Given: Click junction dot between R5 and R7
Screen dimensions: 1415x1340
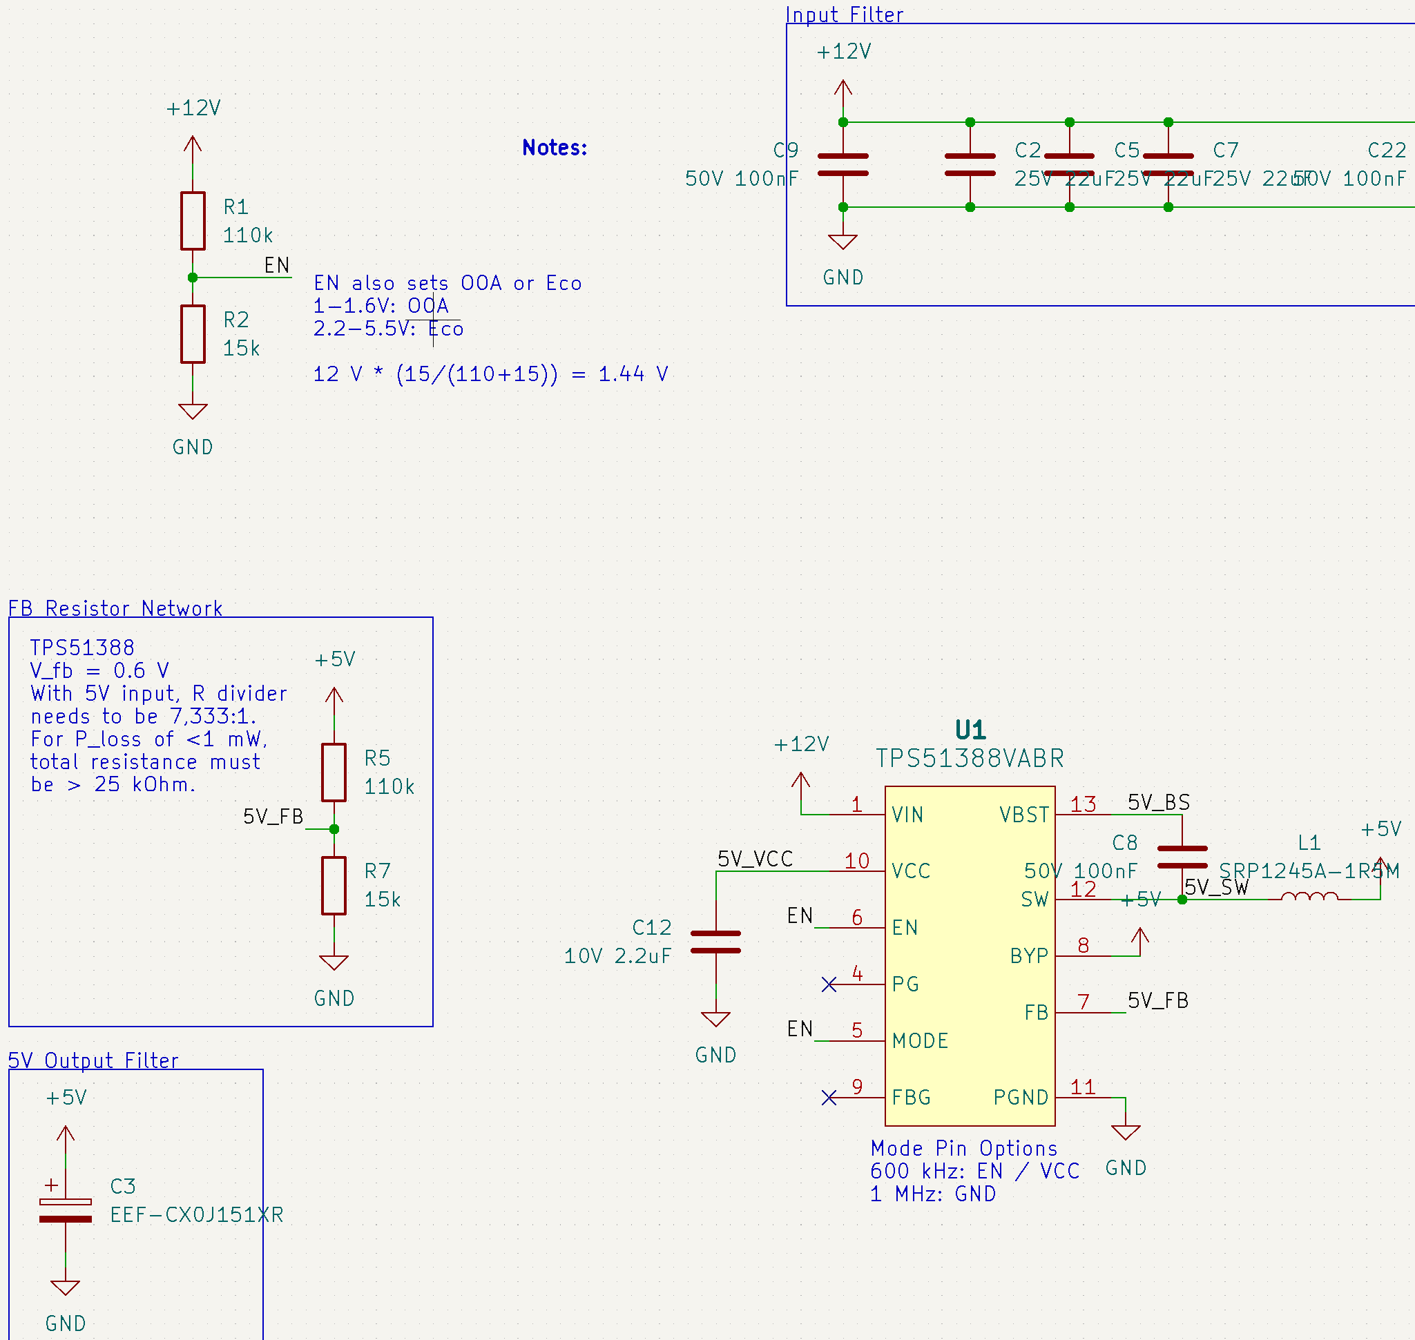Looking at the screenshot, I should 334,829.
